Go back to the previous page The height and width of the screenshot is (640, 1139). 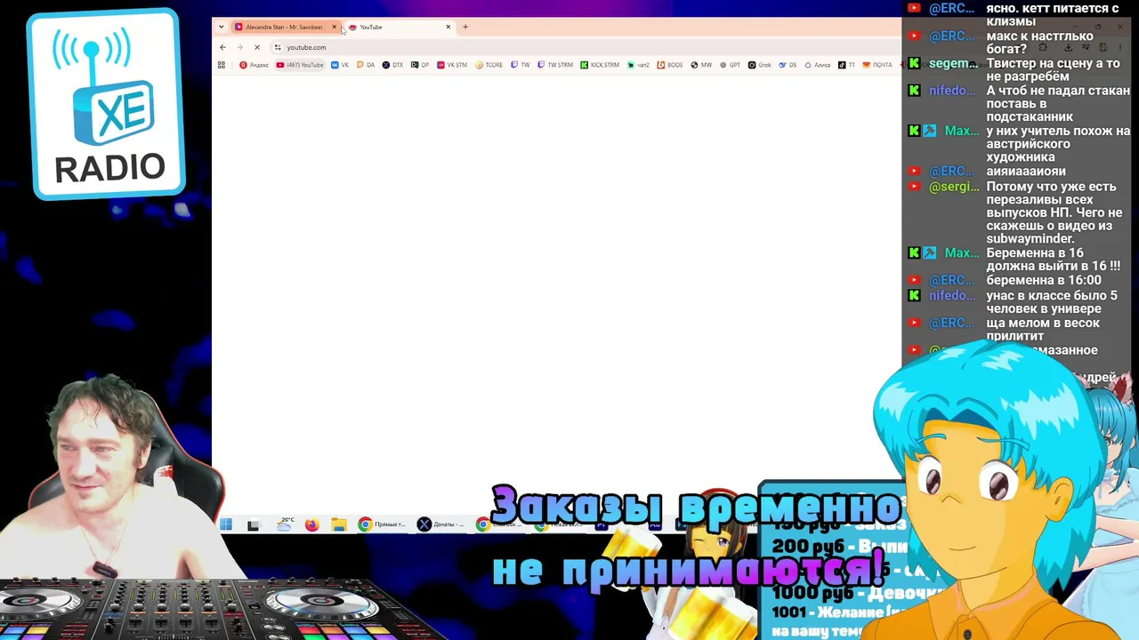[222, 47]
